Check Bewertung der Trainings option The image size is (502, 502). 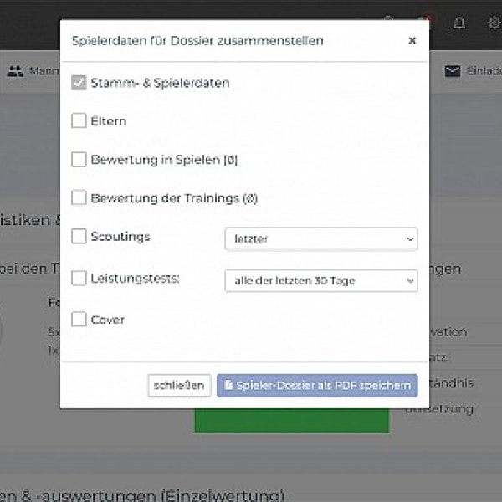point(79,197)
